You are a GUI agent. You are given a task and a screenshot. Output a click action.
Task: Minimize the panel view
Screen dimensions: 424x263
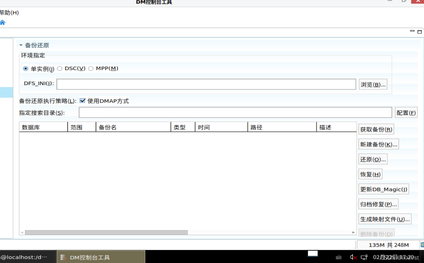pyautogui.click(x=412, y=31)
